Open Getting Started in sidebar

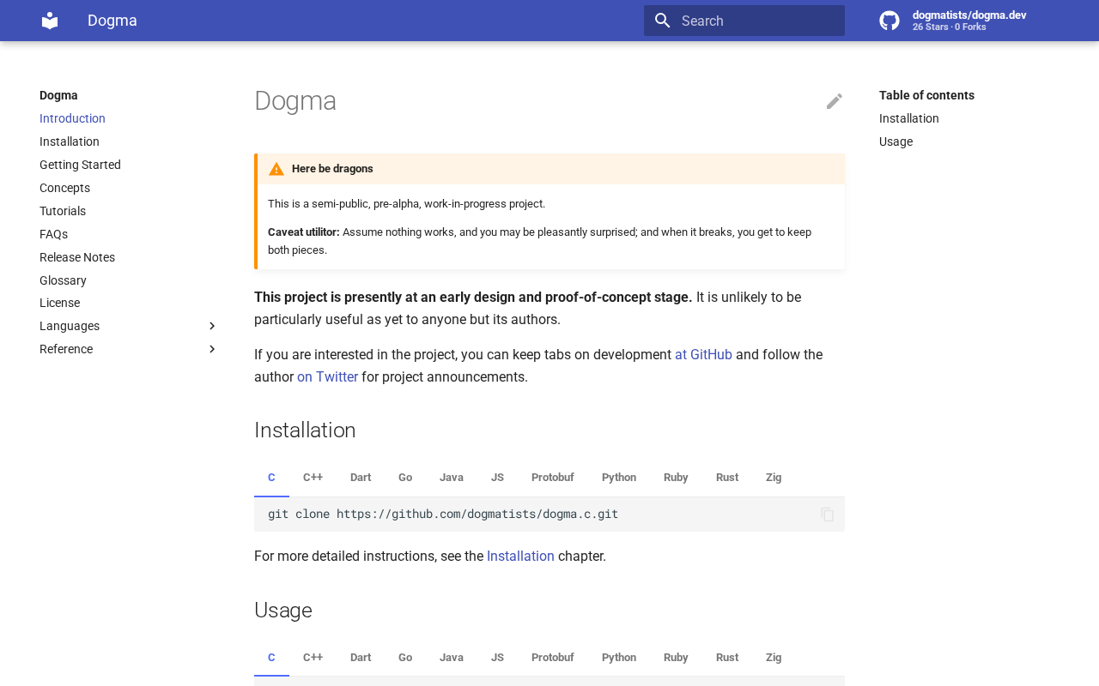coord(80,165)
